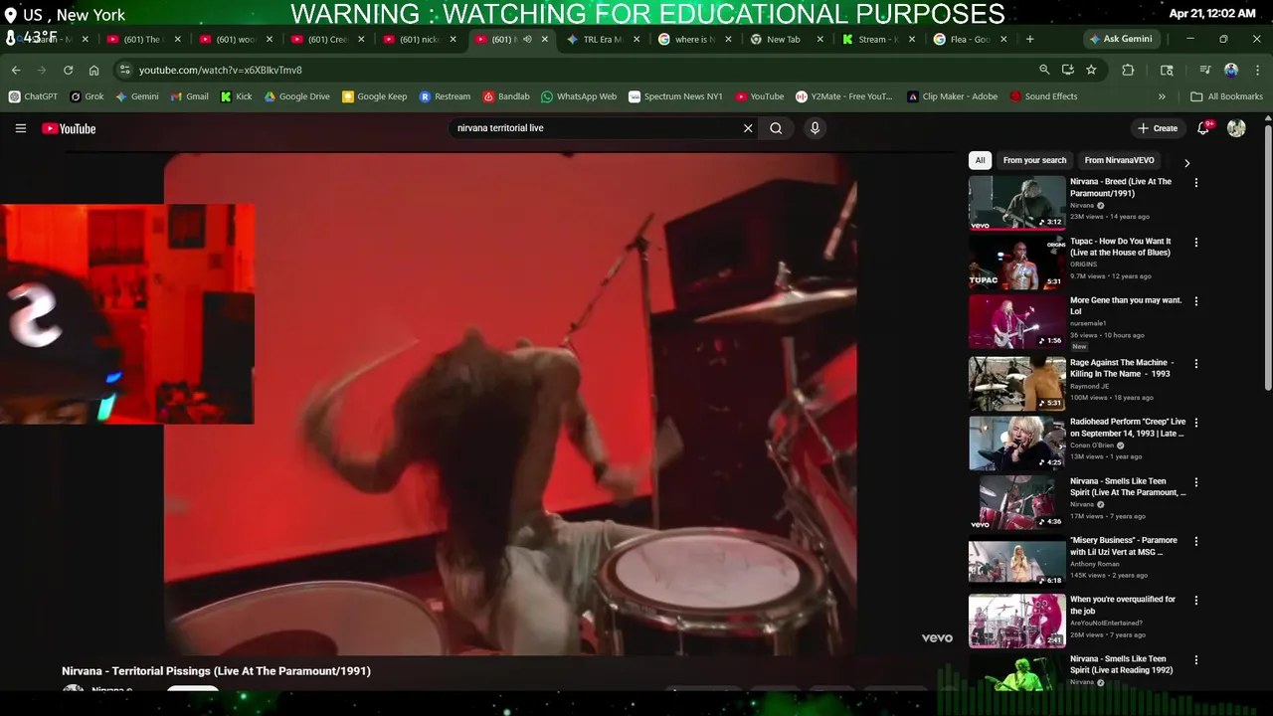The height and width of the screenshot is (716, 1273).
Task: Open options for Rage Against The Machine video
Action: tap(1195, 364)
